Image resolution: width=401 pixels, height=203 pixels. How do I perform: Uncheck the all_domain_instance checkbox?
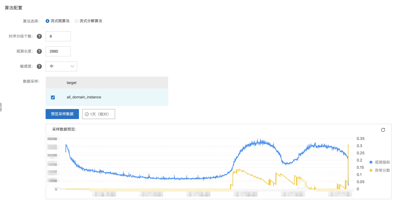pos(53,98)
